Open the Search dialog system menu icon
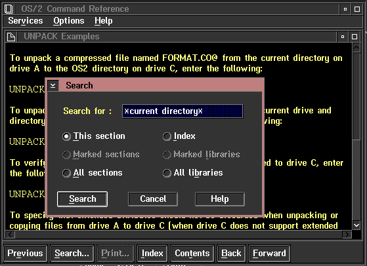Image resolution: width=367 pixels, height=266 pixels. (53, 86)
